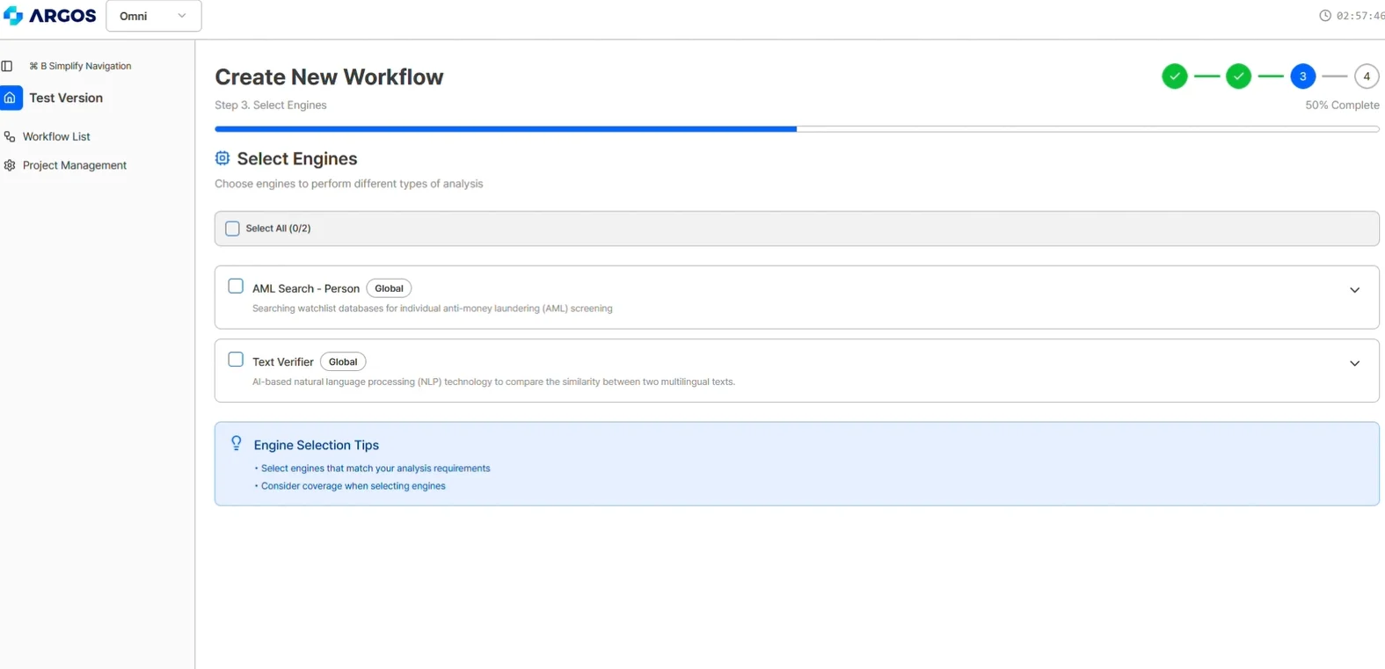Enable the AML Search - Person engine checkbox
The image size is (1385, 669).
[236, 287]
